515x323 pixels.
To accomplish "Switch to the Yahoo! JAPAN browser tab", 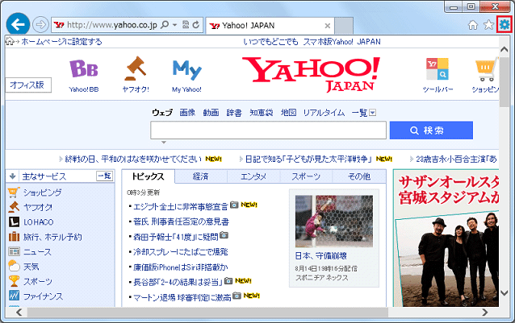I will 270,26.
